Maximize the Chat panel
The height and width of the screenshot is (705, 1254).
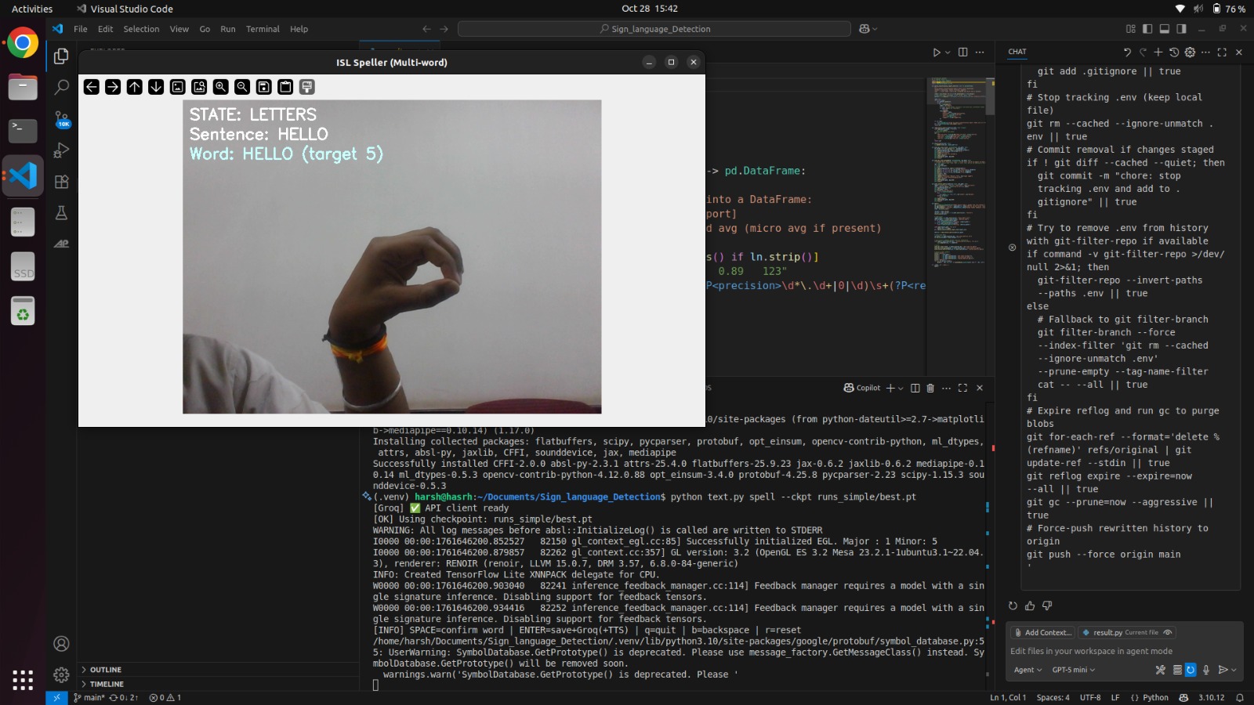click(1222, 52)
